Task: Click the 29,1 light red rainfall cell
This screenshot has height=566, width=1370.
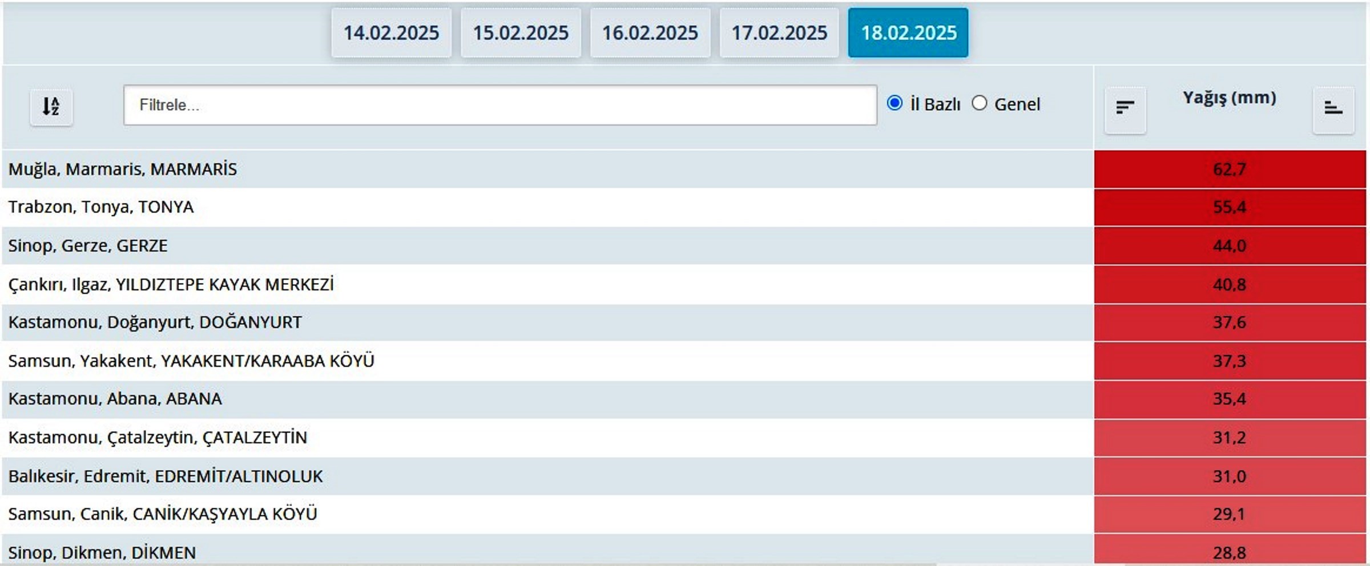Action: (x=1230, y=514)
